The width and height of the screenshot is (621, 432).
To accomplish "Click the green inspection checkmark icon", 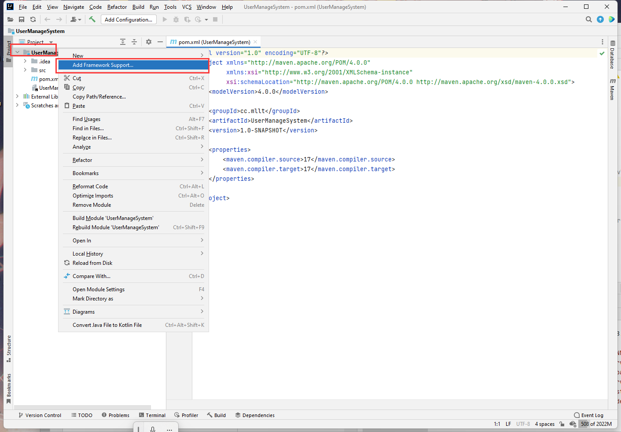I will pos(602,53).
